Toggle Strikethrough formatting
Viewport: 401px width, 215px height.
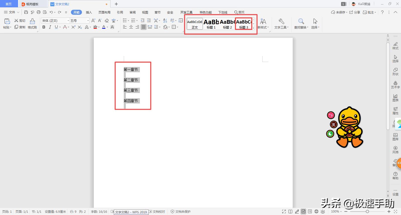click(65, 27)
